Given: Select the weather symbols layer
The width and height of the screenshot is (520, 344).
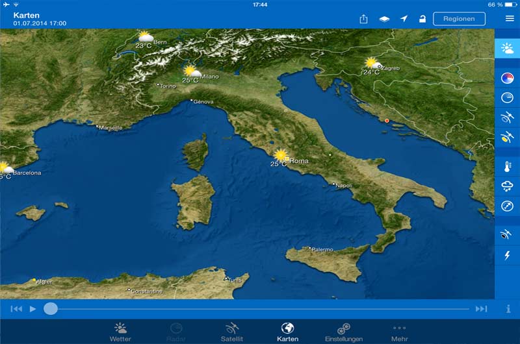Looking at the screenshot, I should pos(507,49).
